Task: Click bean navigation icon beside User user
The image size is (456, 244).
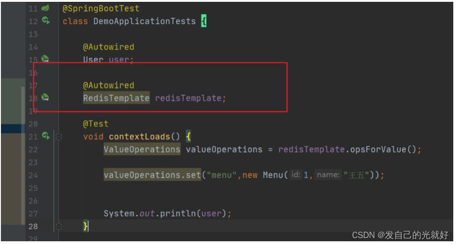Action: tap(45, 59)
